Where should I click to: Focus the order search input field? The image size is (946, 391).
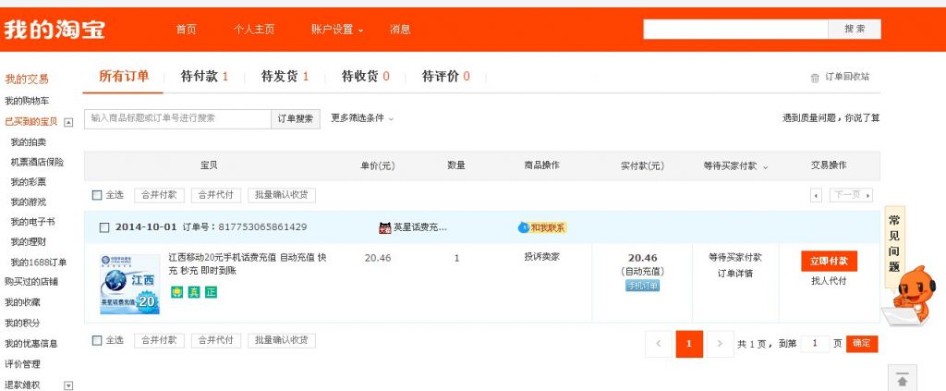point(178,119)
